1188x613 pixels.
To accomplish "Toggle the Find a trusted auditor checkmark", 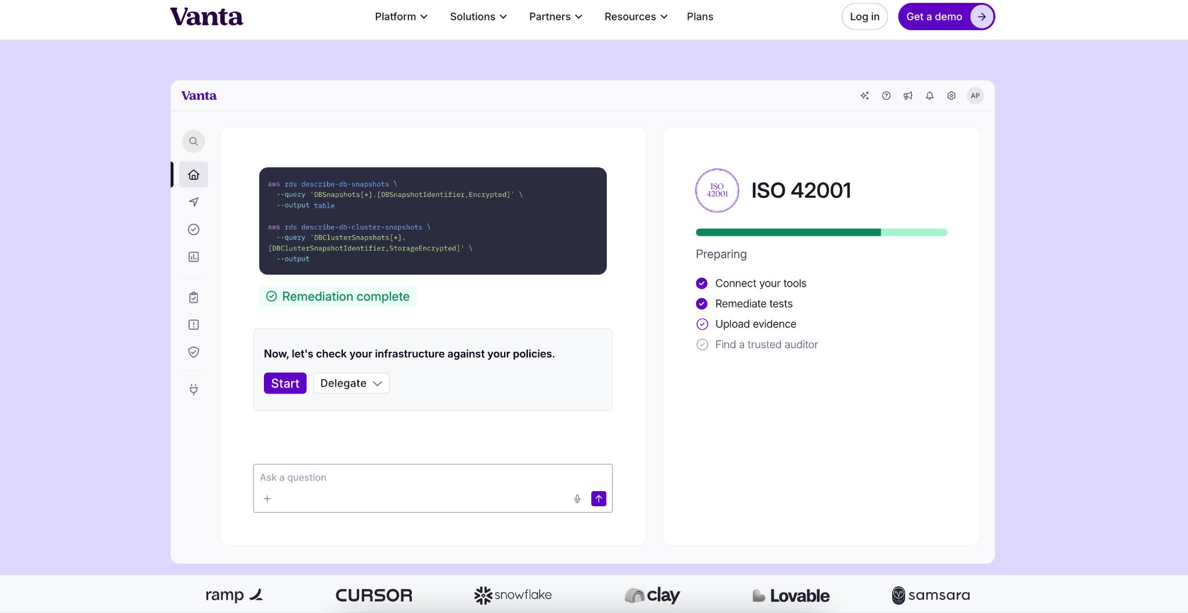I will [x=702, y=344].
